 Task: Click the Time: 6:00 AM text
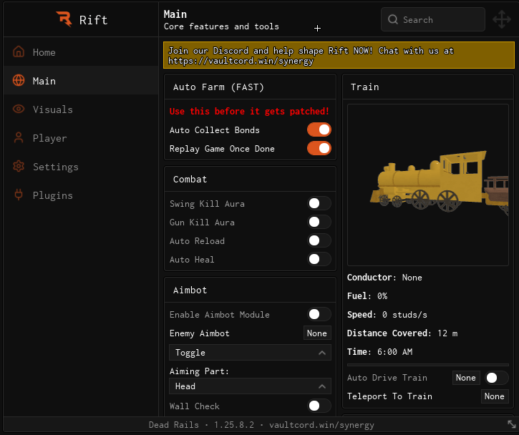[x=379, y=351]
